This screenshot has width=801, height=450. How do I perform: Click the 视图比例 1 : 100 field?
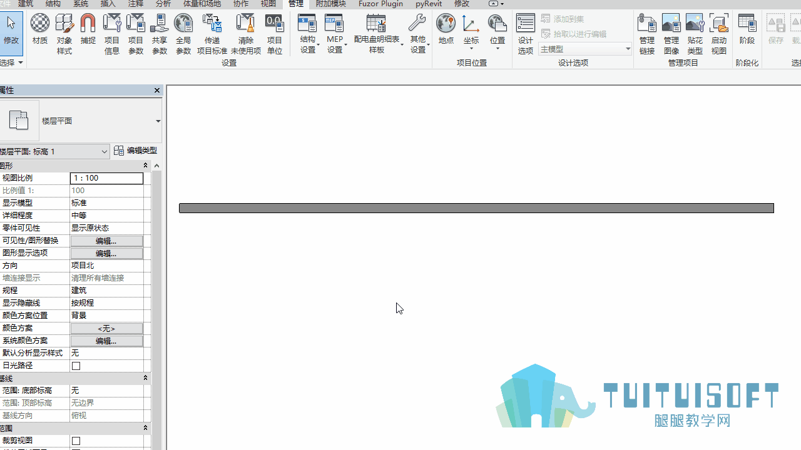click(107, 178)
